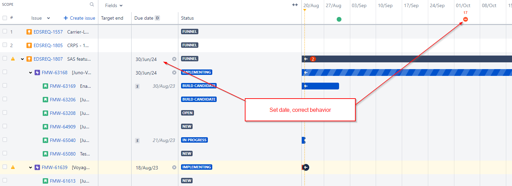Check the box for EDSREQ-1807 row
The height and width of the screenshot is (186, 512).
[x=5, y=58]
